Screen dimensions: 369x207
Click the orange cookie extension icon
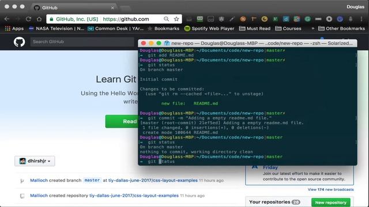[x=243, y=19]
